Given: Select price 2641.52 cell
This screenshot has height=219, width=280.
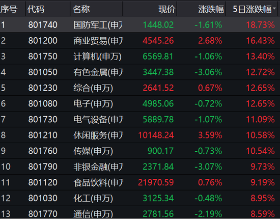Looking at the screenshot, I should tap(158, 88).
